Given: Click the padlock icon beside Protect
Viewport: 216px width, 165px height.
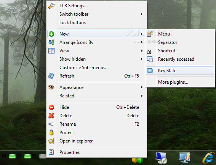Looking at the screenshot, I should [x=51, y=133].
